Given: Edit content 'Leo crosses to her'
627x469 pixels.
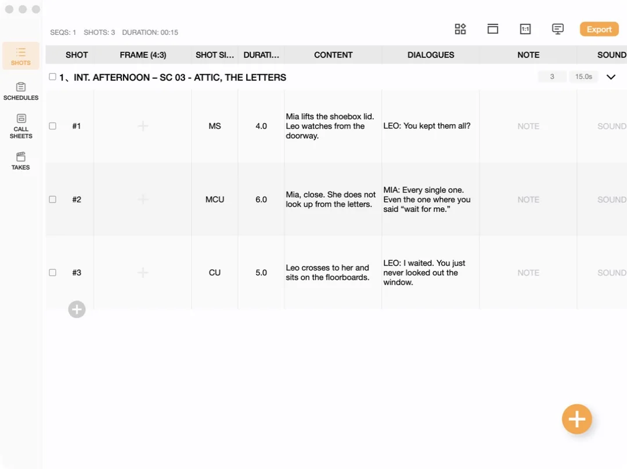Looking at the screenshot, I should (327, 272).
